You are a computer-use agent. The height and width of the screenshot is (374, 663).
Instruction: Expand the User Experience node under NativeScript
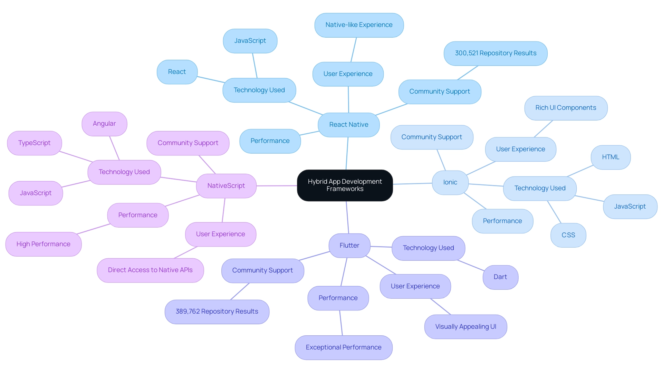[x=232, y=234]
